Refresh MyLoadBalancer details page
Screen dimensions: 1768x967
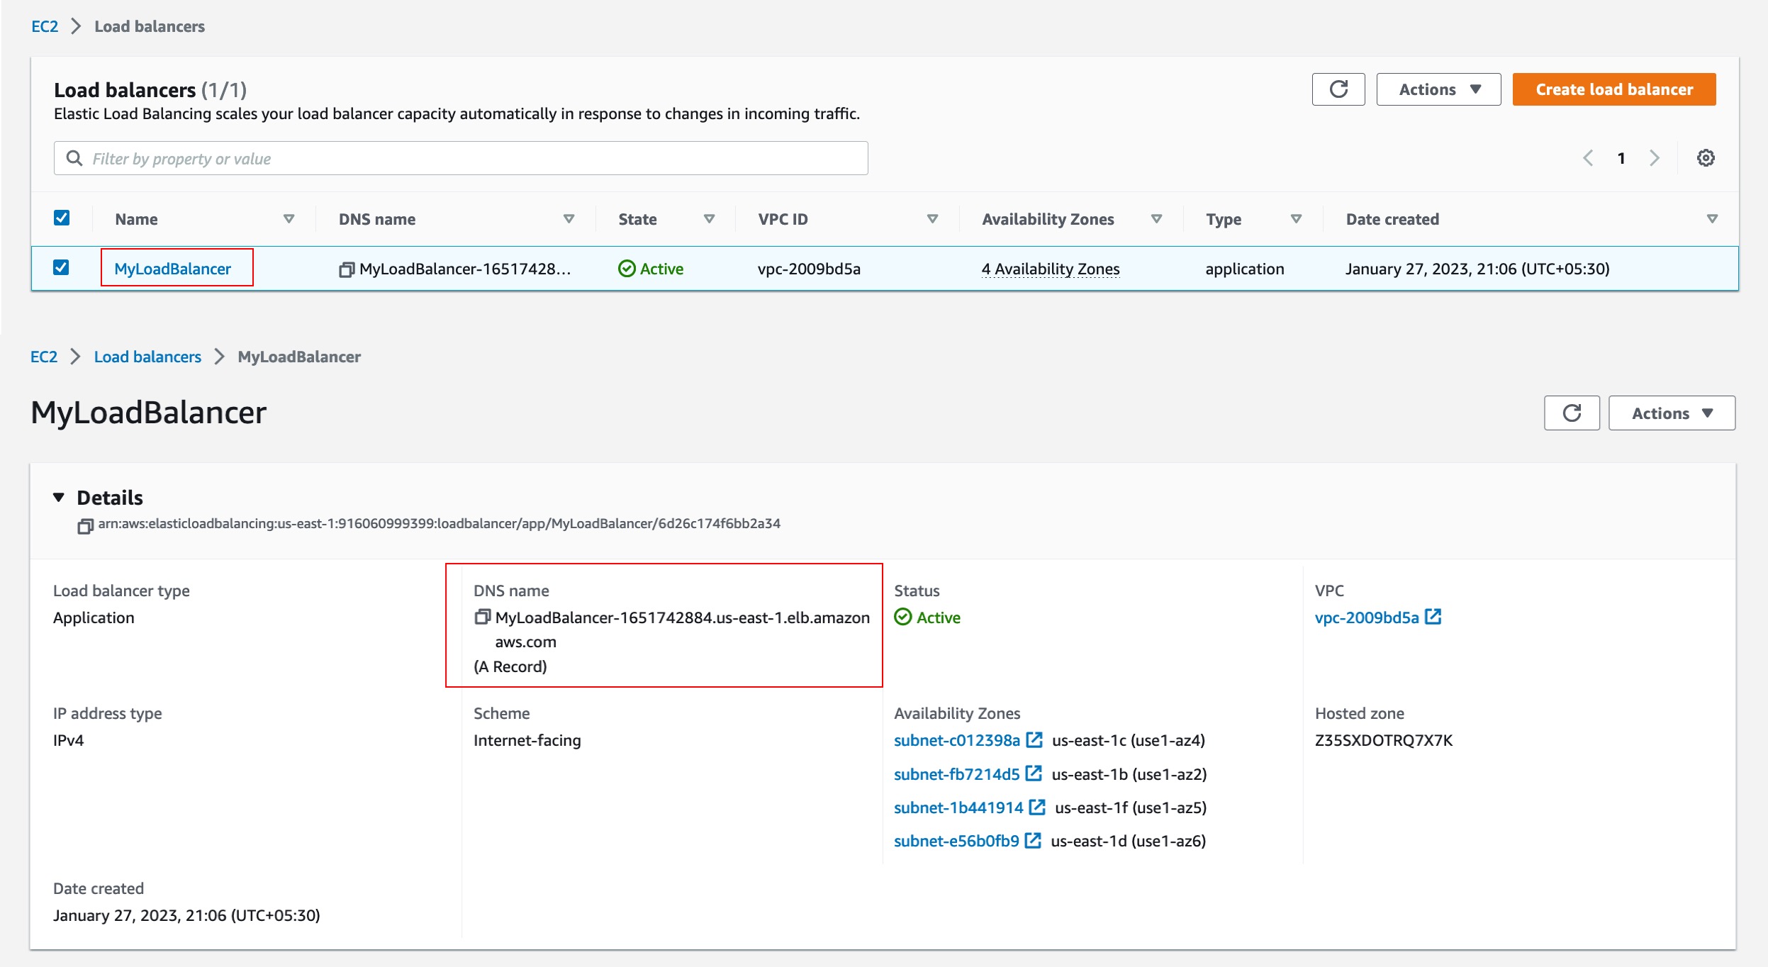pos(1572,413)
